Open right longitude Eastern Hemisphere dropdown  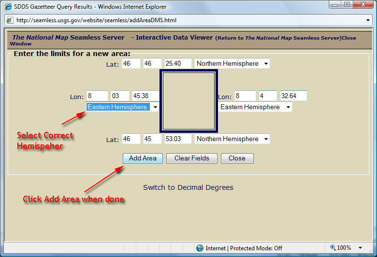click(x=255, y=107)
